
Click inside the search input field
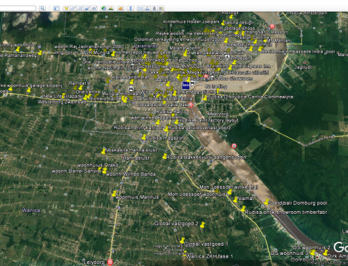(17, 8)
